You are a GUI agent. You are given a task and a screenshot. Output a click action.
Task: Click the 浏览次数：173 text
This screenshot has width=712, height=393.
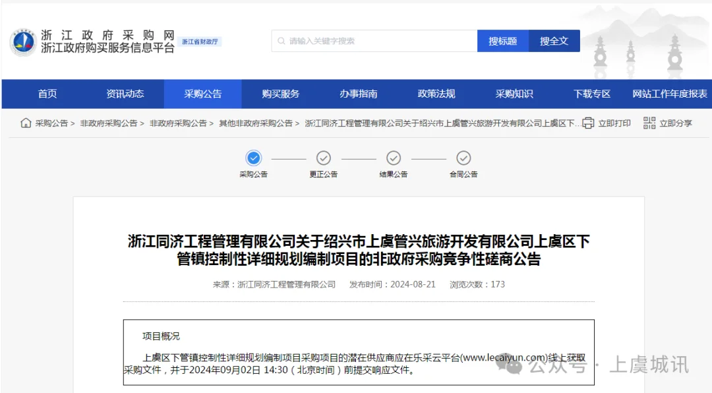click(477, 284)
